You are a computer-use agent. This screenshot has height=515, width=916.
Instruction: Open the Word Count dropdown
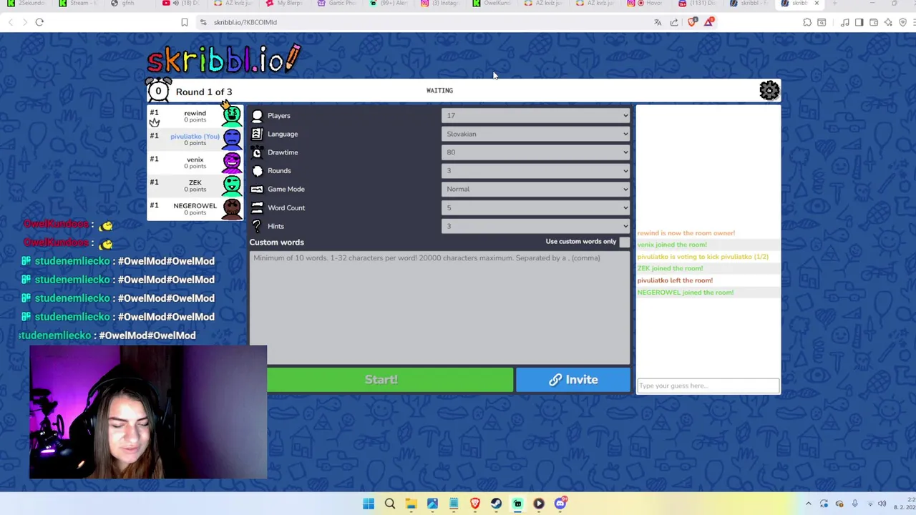(x=536, y=207)
